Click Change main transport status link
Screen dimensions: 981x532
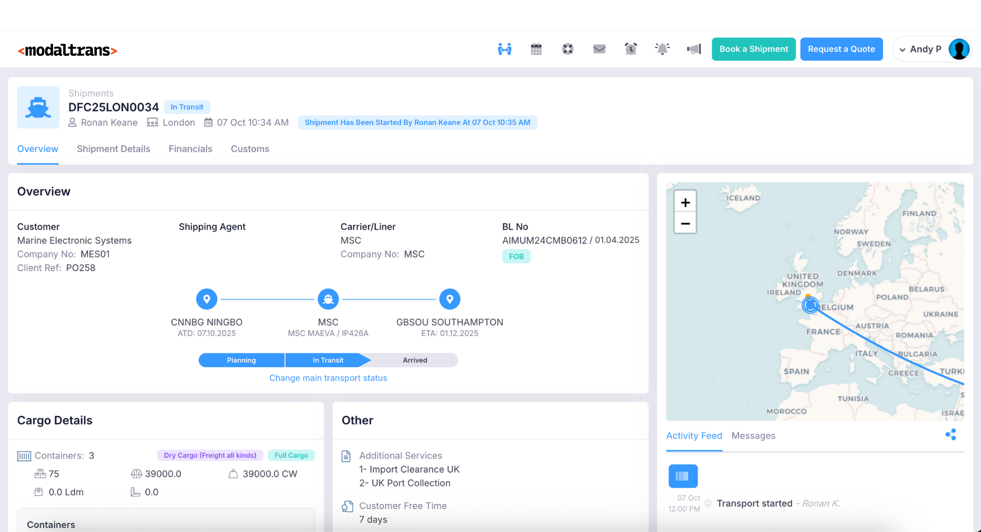pyautogui.click(x=328, y=378)
